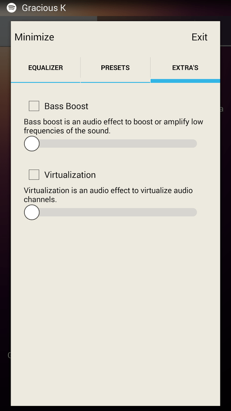
Task: Click the Virtualization label text
Action: (70, 175)
